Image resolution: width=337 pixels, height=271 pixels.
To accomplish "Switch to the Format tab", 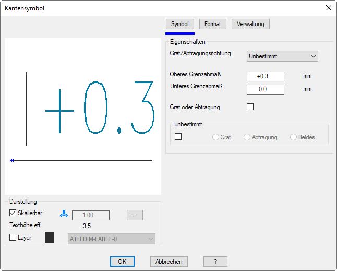I will (212, 24).
